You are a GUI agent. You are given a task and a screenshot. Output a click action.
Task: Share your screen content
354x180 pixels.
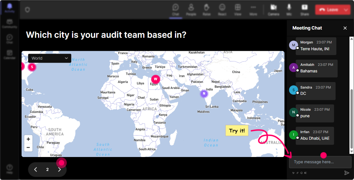(x=305, y=10)
